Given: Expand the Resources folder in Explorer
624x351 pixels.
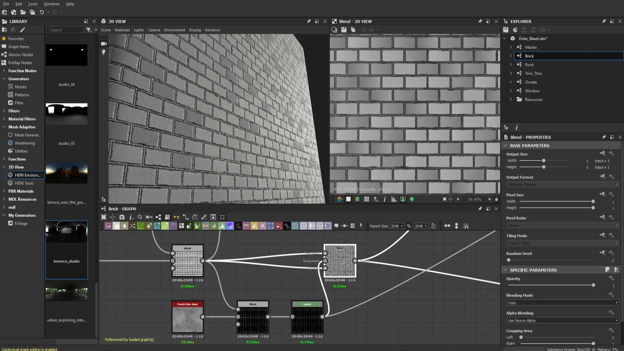Looking at the screenshot, I should pos(511,99).
